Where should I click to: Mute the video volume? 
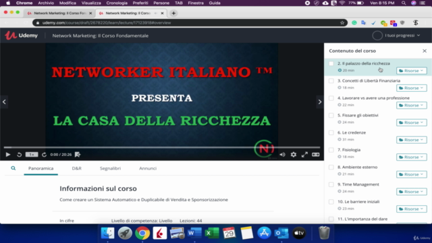(282, 155)
